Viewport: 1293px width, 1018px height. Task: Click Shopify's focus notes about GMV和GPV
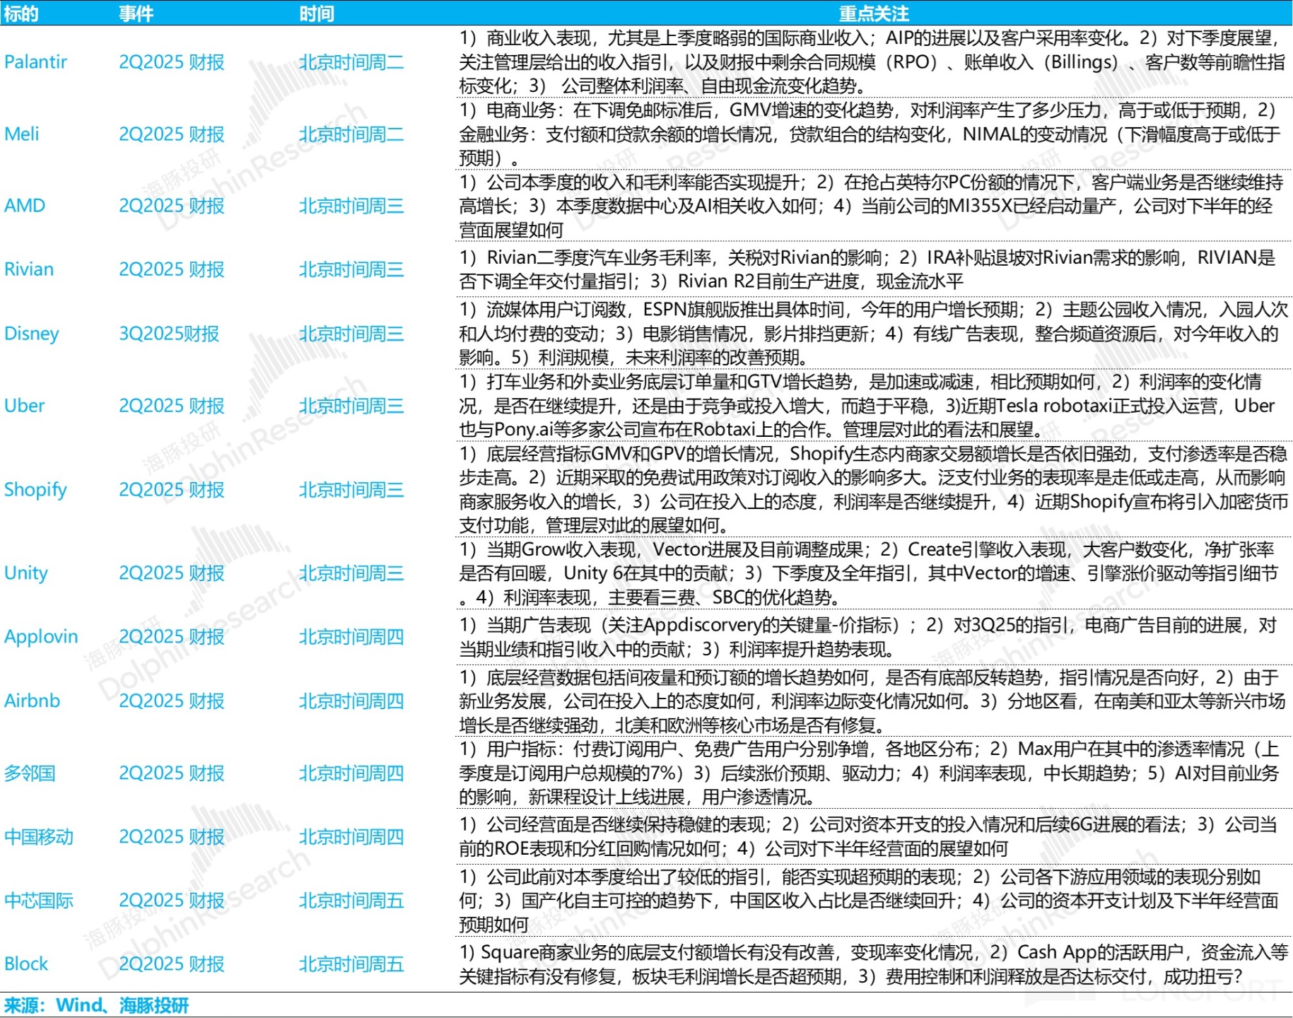click(x=874, y=489)
